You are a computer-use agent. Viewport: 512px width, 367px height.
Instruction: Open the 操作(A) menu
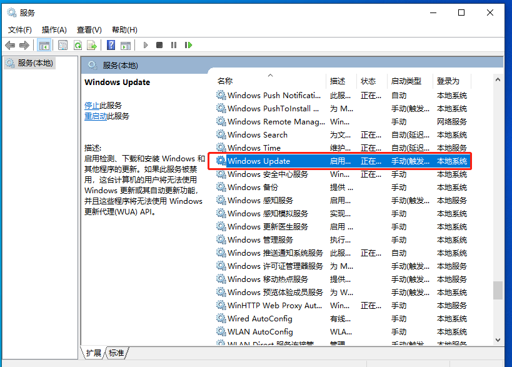point(54,29)
